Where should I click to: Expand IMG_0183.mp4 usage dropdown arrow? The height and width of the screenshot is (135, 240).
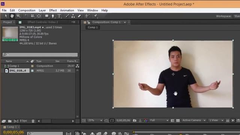(43, 27)
